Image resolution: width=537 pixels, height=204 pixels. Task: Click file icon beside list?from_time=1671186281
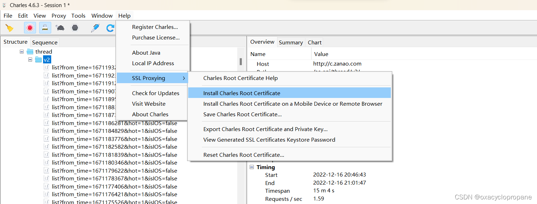tap(46, 123)
